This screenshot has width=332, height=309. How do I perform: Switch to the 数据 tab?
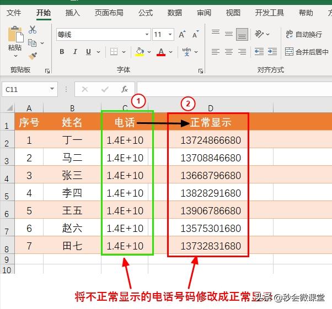175,13
